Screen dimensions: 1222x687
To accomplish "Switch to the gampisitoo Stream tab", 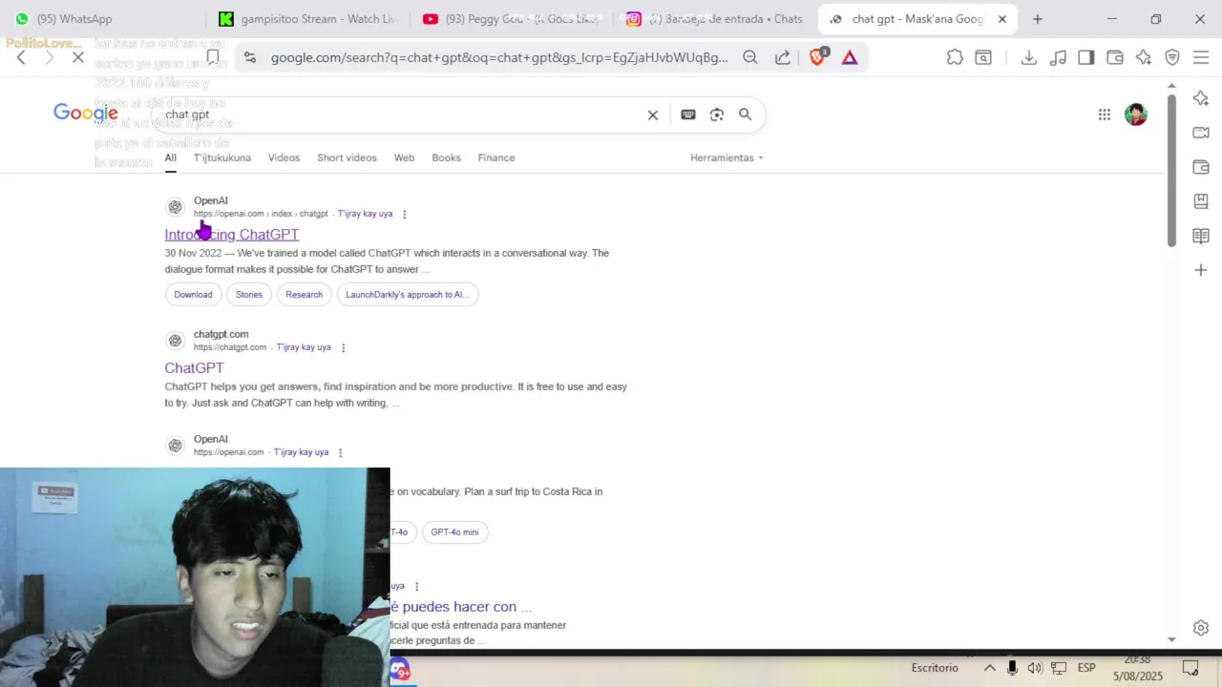I will point(306,19).
